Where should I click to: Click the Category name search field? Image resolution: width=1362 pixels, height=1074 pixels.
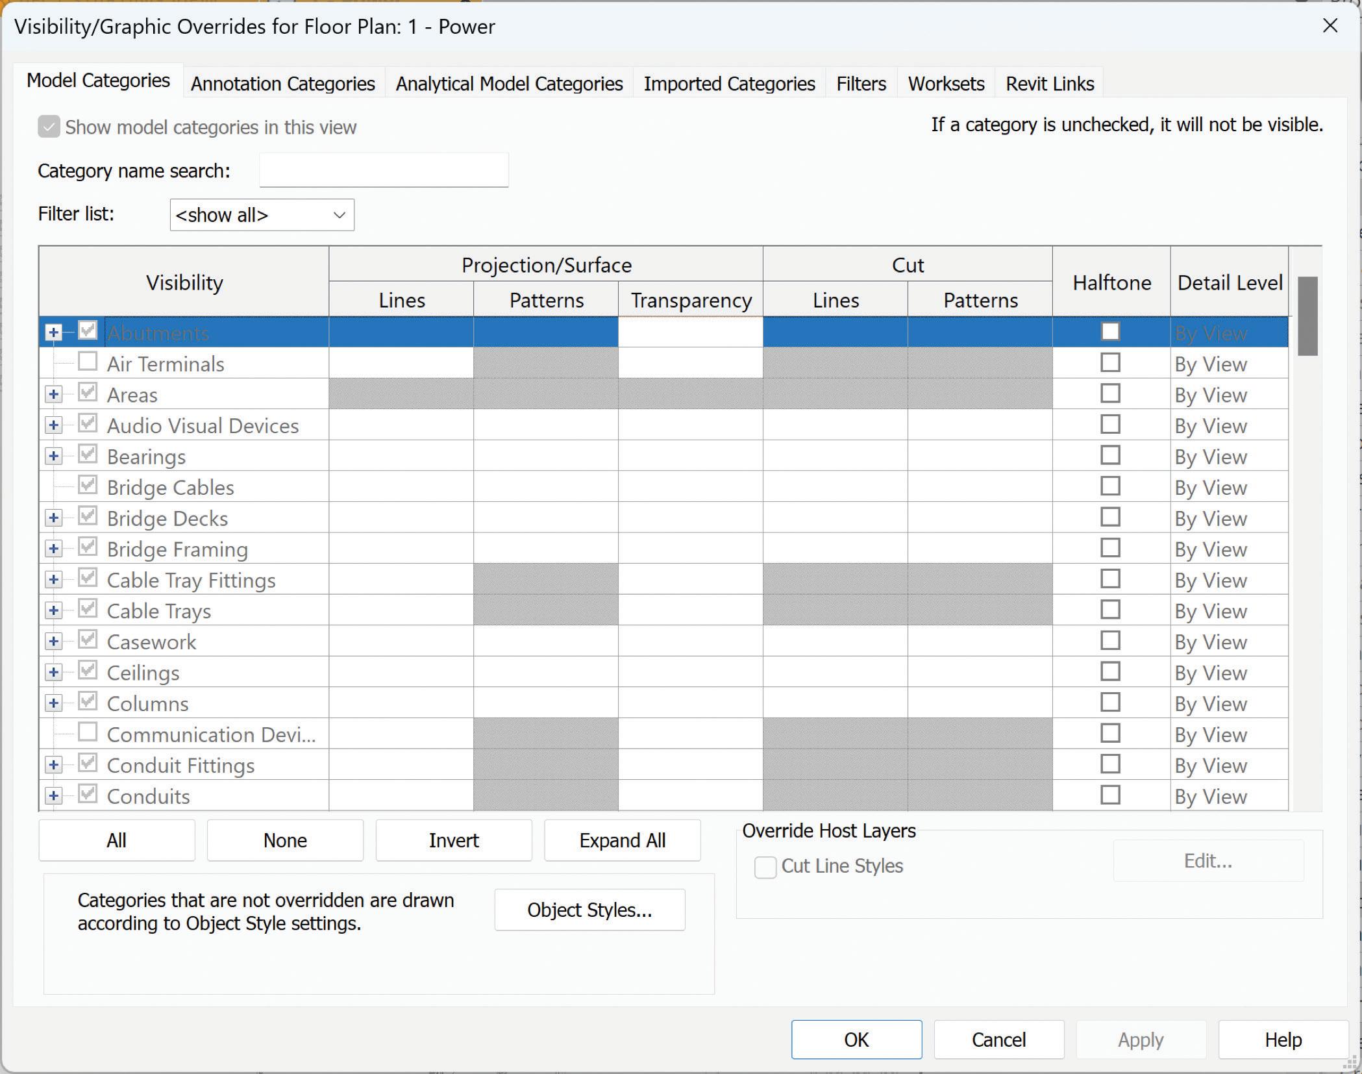(x=384, y=171)
